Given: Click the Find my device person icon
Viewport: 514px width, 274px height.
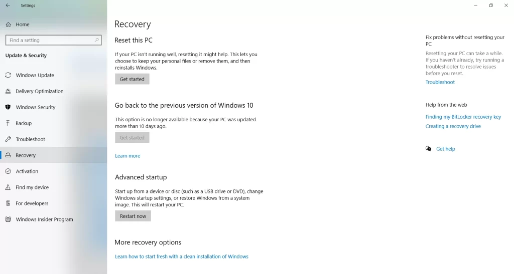Looking at the screenshot, I should [x=8, y=187].
